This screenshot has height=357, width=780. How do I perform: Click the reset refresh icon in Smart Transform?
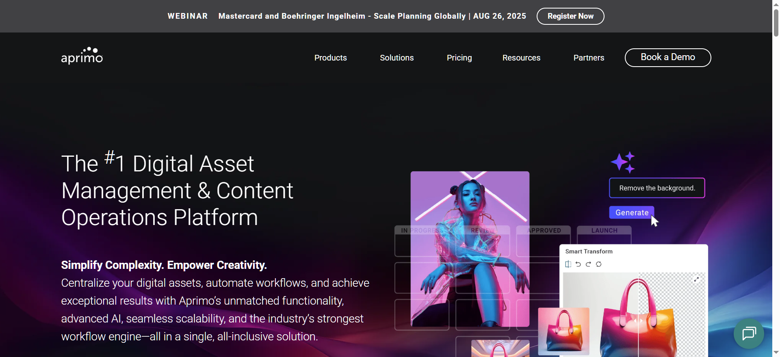[x=598, y=264]
